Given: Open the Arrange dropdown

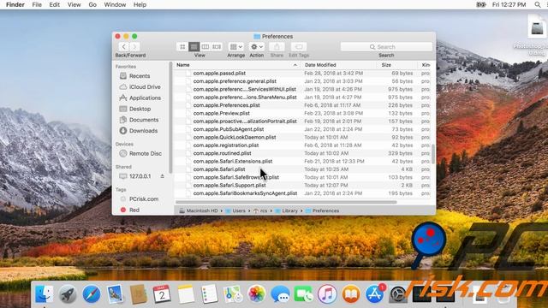Looking at the screenshot, I should pyautogui.click(x=236, y=47).
